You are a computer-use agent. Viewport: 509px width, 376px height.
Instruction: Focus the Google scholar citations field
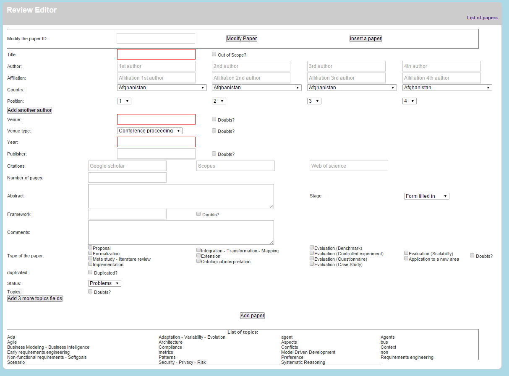[x=127, y=166]
